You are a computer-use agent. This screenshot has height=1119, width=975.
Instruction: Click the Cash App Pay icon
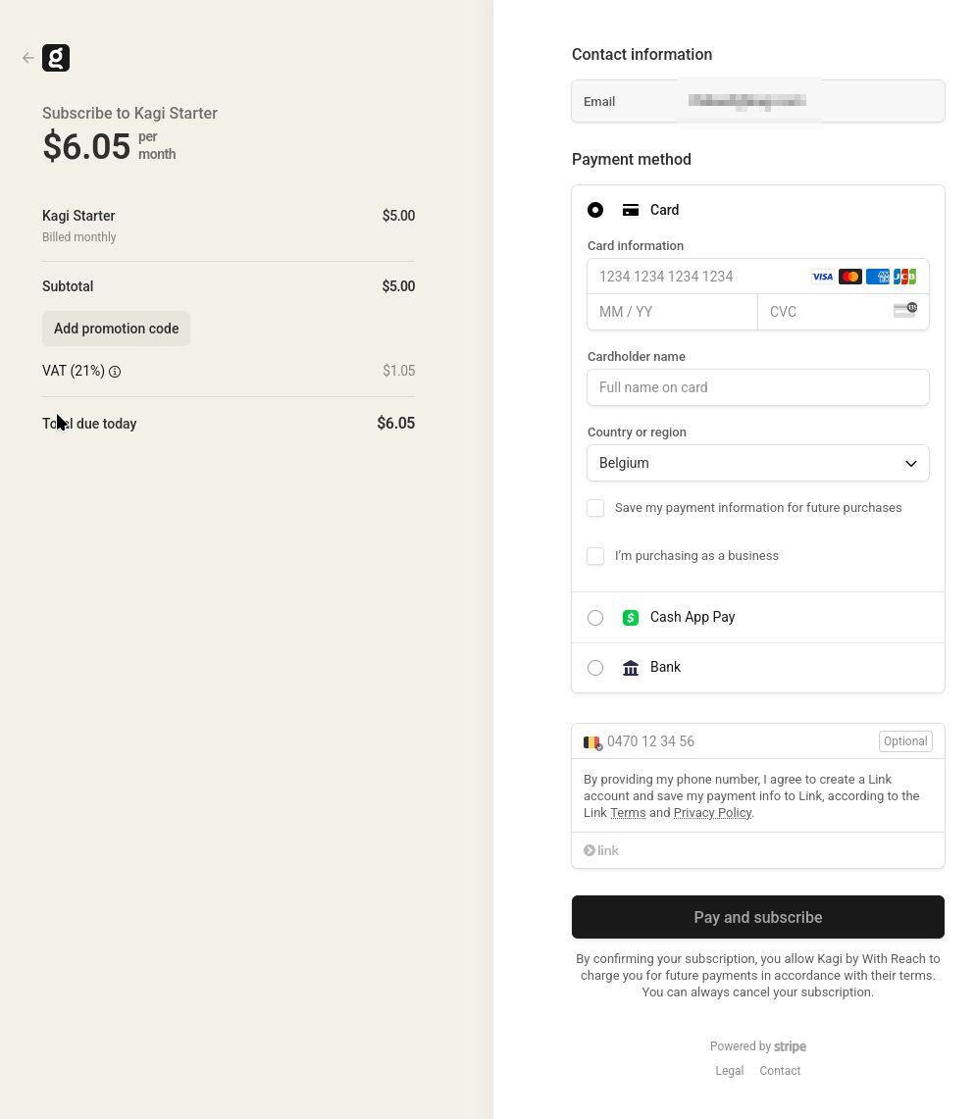tap(631, 618)
